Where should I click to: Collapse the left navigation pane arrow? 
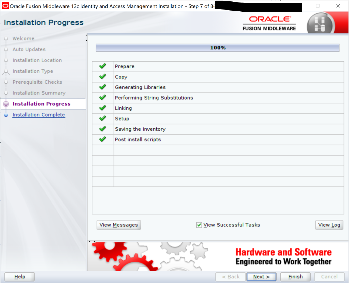[x=87, y=35]
